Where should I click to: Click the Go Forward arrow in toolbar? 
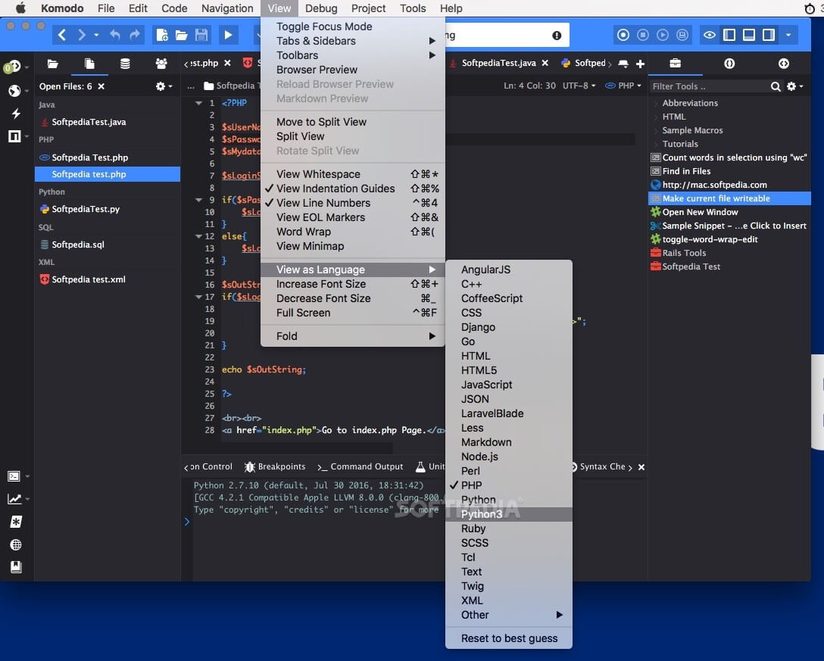[x=82, y=35]
